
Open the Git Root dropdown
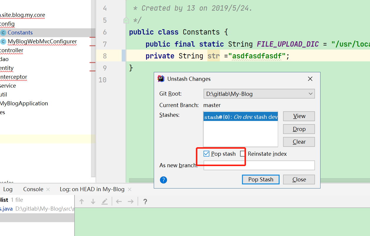[x=259, y=94]
